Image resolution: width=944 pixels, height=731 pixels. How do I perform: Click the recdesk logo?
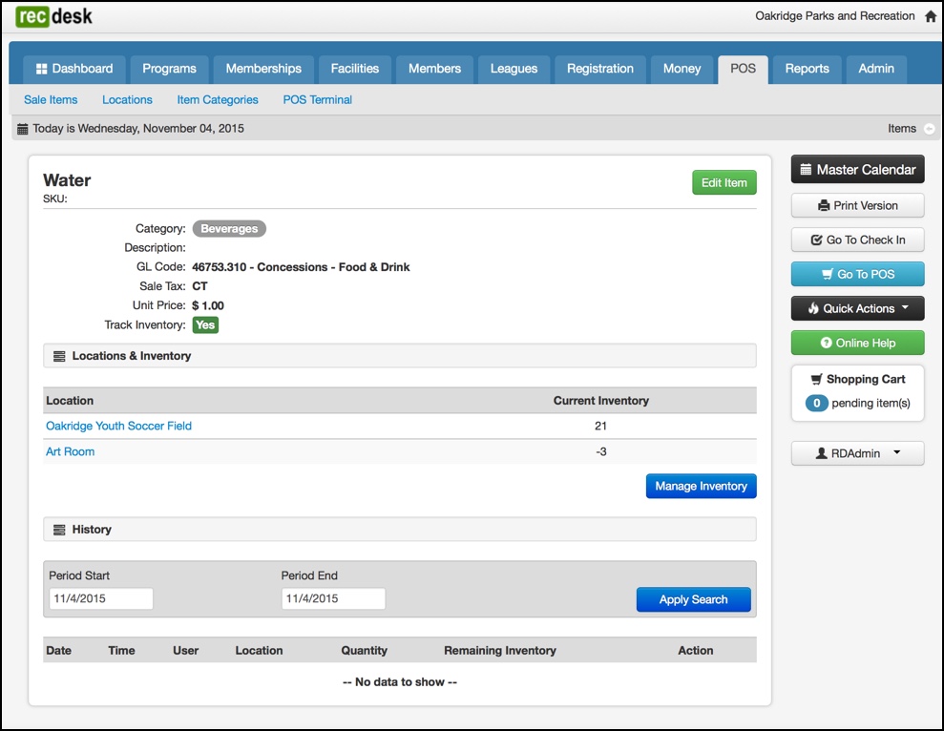[54, 16]
